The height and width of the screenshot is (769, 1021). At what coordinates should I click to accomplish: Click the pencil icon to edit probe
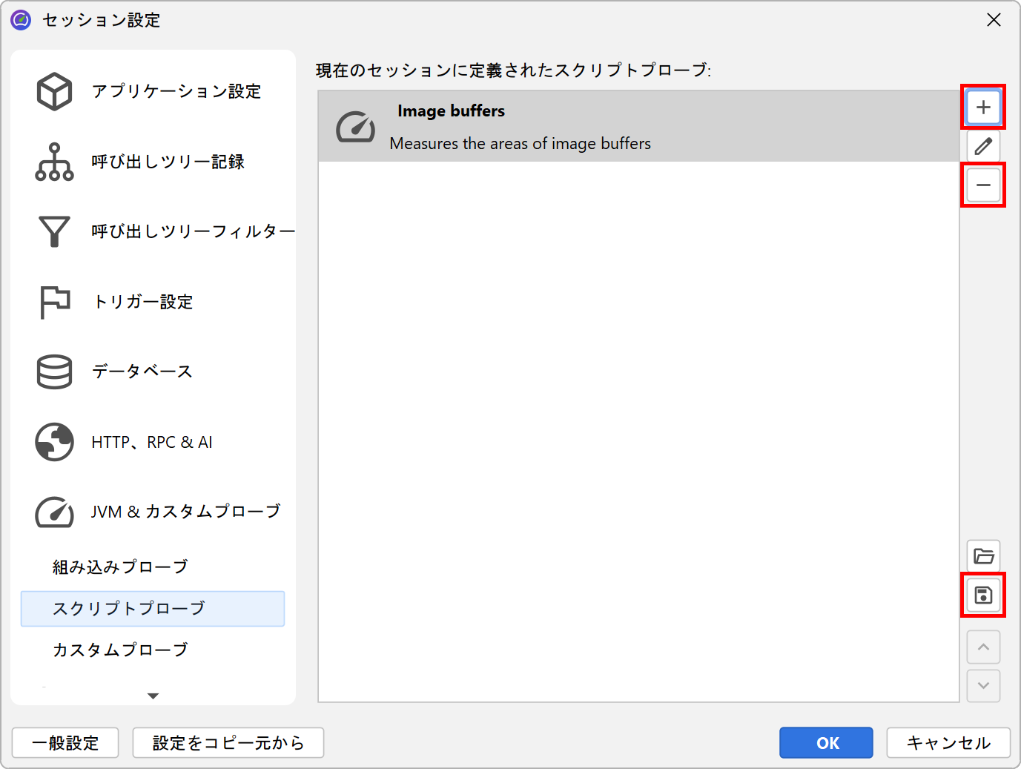coord(983,146)
